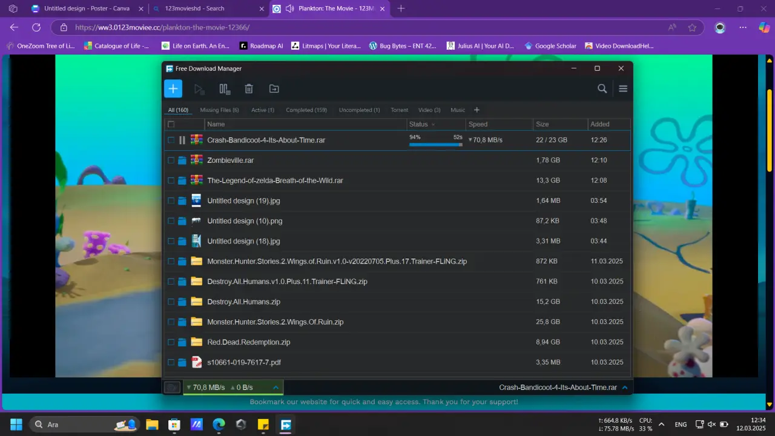
Task: Open folder icon for Zombieville.rar row
Action: tap(182, 160)
